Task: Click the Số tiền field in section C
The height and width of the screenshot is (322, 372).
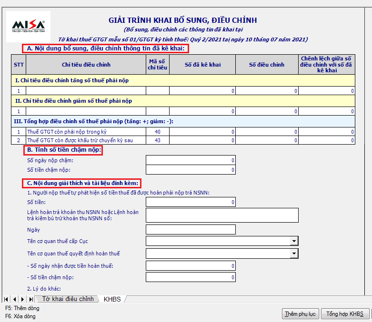Action: (191, 202)
